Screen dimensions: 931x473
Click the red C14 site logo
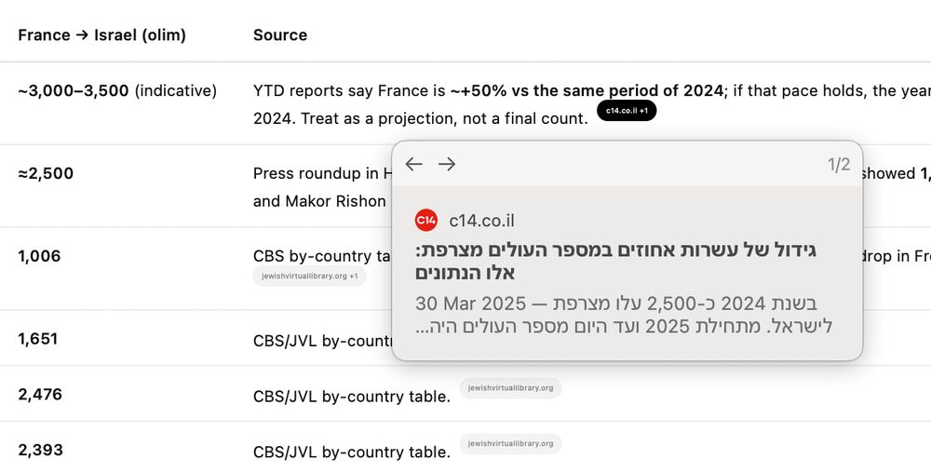pos(426,220)
